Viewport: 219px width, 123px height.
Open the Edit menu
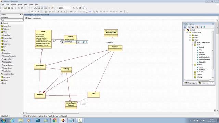pyautogui.click(x=8, y=4)
